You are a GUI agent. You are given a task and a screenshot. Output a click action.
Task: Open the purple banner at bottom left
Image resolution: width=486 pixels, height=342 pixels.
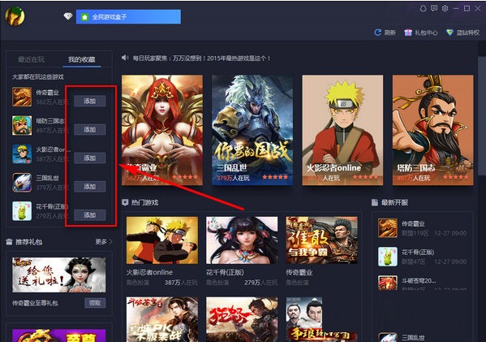pyautogui.click(x=59, y=336)
